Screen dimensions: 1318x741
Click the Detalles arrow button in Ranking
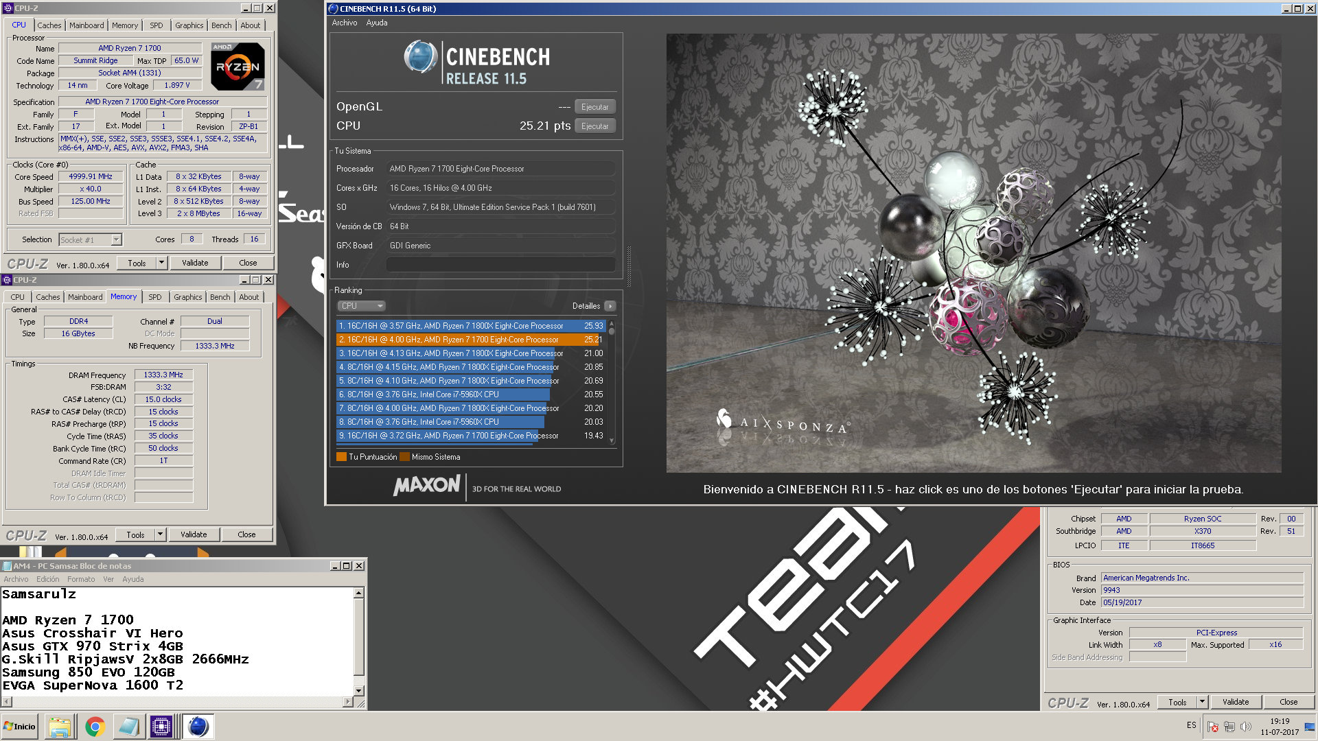tap(610, 306)
